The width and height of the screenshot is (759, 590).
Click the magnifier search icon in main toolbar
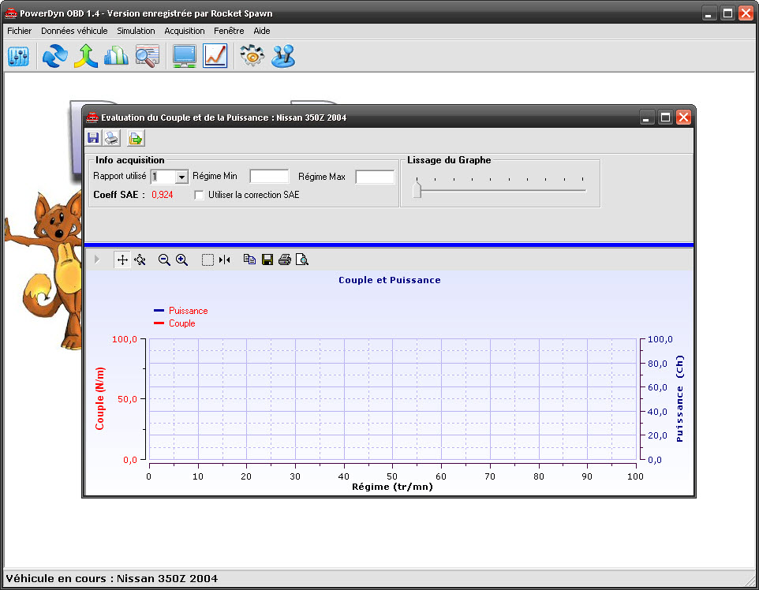coord(148,56)
